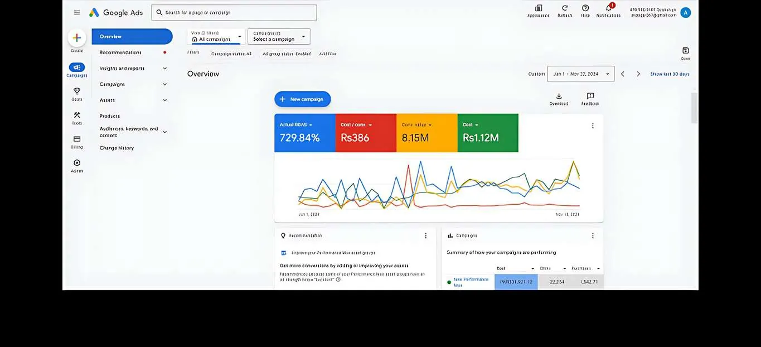The height and width of the screenshot is (347, 761).
Task: Click the blue Actual ROAS tile
Action: 305,133
